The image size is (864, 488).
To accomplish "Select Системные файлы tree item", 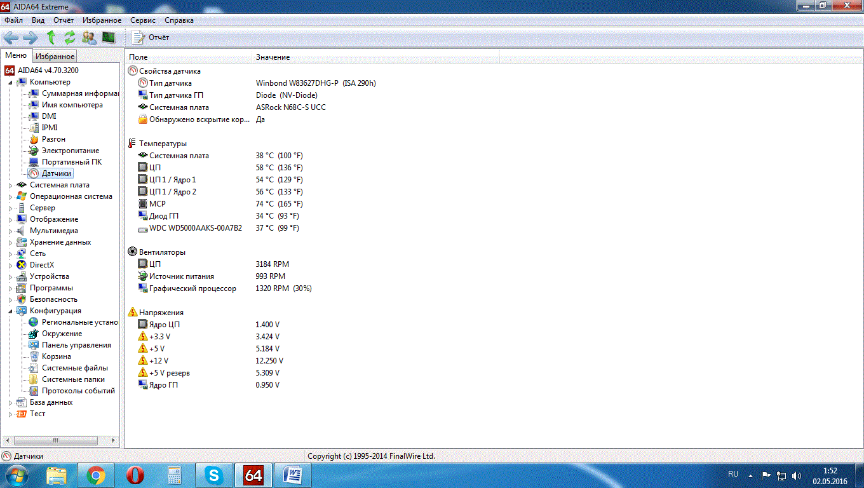I will coord(74,368).
